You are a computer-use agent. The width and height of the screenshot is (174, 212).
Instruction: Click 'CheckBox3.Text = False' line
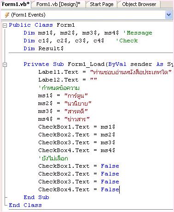[x=79, y=182]
